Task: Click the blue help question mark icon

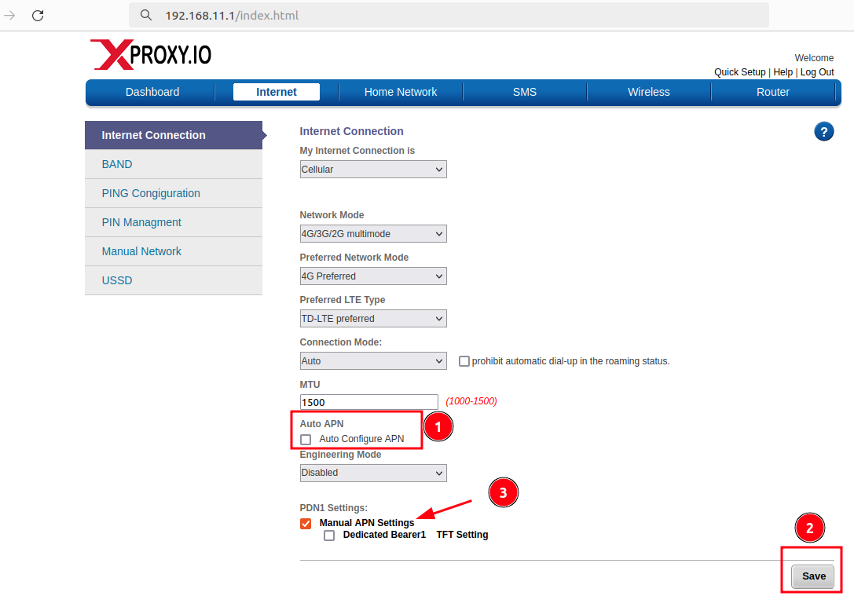Action: (823, 131)
